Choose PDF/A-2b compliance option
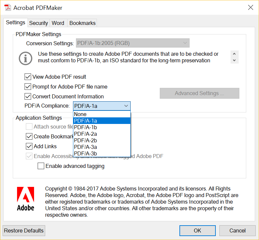This screenshot has height=240, width=259. (x=102, y=140)
